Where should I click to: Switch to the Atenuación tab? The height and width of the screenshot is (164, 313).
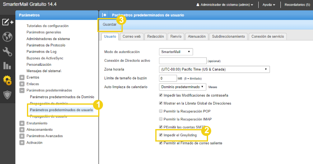point(197,36)
